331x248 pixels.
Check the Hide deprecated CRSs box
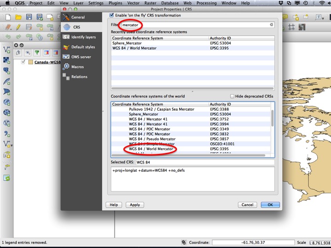pos(232,96)
